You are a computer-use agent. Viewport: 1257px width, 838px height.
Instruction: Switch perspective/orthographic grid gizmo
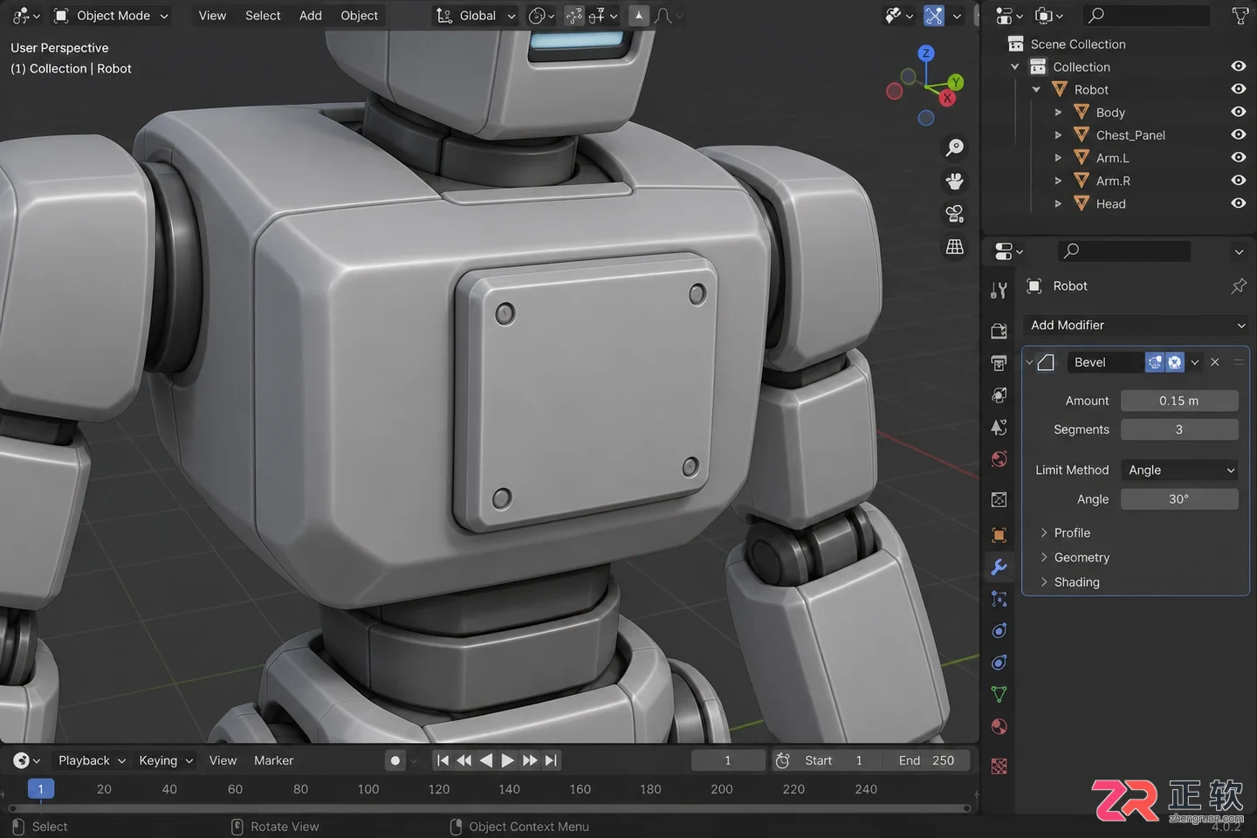(955, 247)
